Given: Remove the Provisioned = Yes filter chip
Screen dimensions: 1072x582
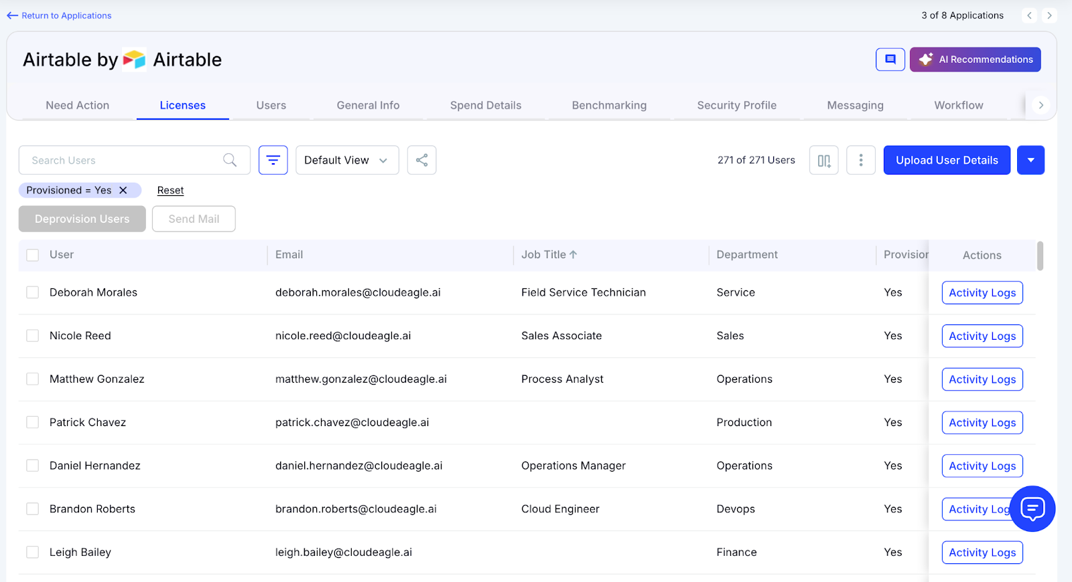Looking at the screenshot, I should pos(123,190).
